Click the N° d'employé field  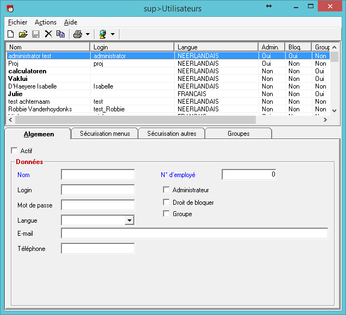[249, 174]
